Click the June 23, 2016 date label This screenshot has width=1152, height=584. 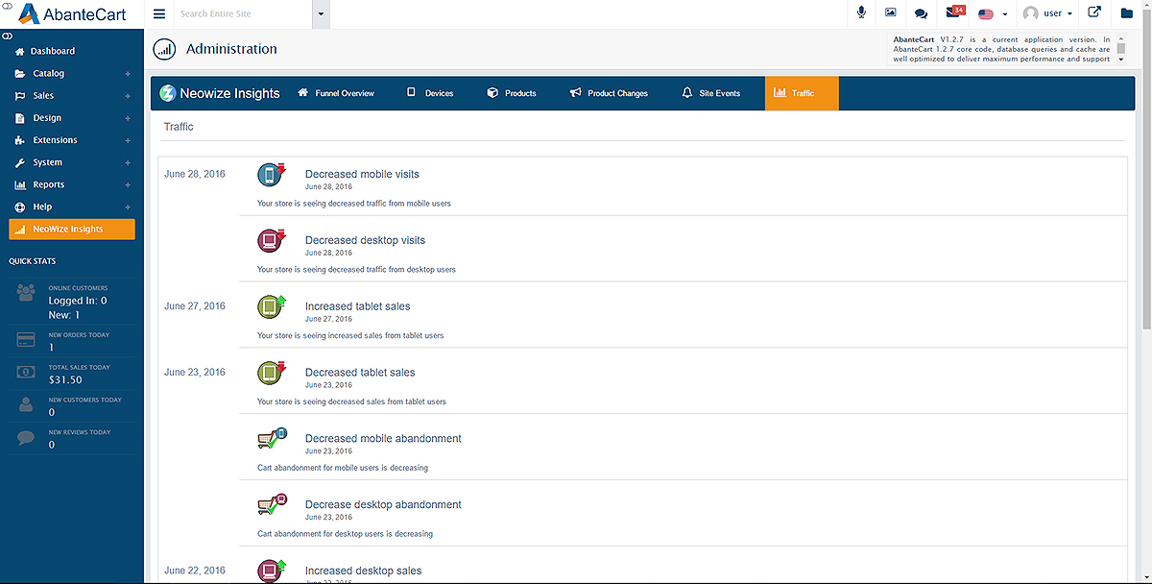[195, 373]
